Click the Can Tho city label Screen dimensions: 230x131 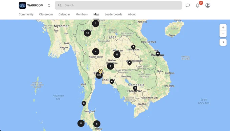pyautogui.click(x=142, y=104)
